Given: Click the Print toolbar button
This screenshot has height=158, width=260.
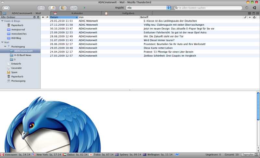Looking at the screenshot, I should (x=41, y=7).
